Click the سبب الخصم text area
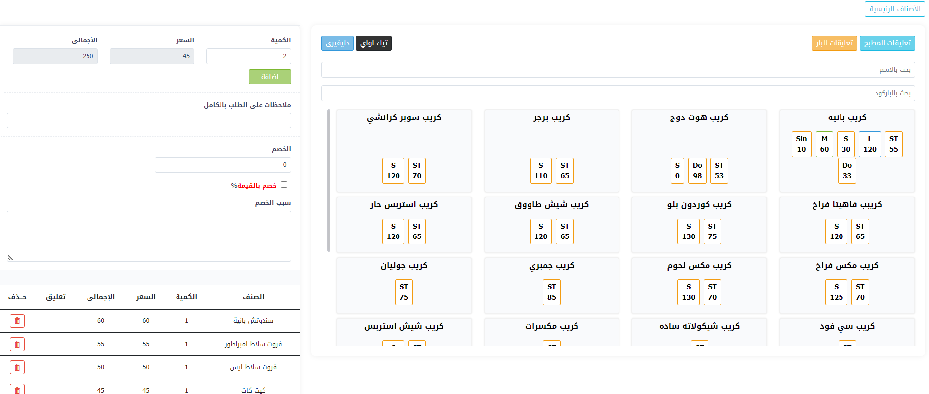929x394 pixels. click(x=149, y=236)
